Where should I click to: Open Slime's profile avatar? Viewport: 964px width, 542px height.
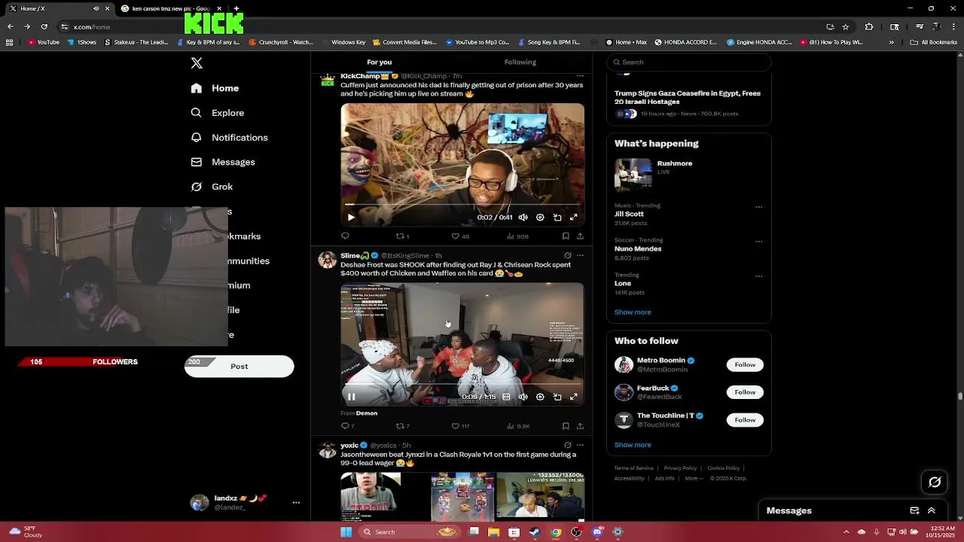pyautogui.click(x=327, y=260)
